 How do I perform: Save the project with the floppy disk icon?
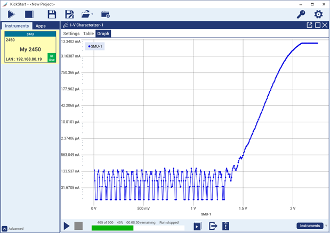tap(52, 14)
